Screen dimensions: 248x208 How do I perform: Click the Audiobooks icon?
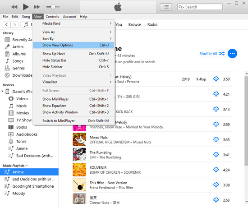coord(11,134)
